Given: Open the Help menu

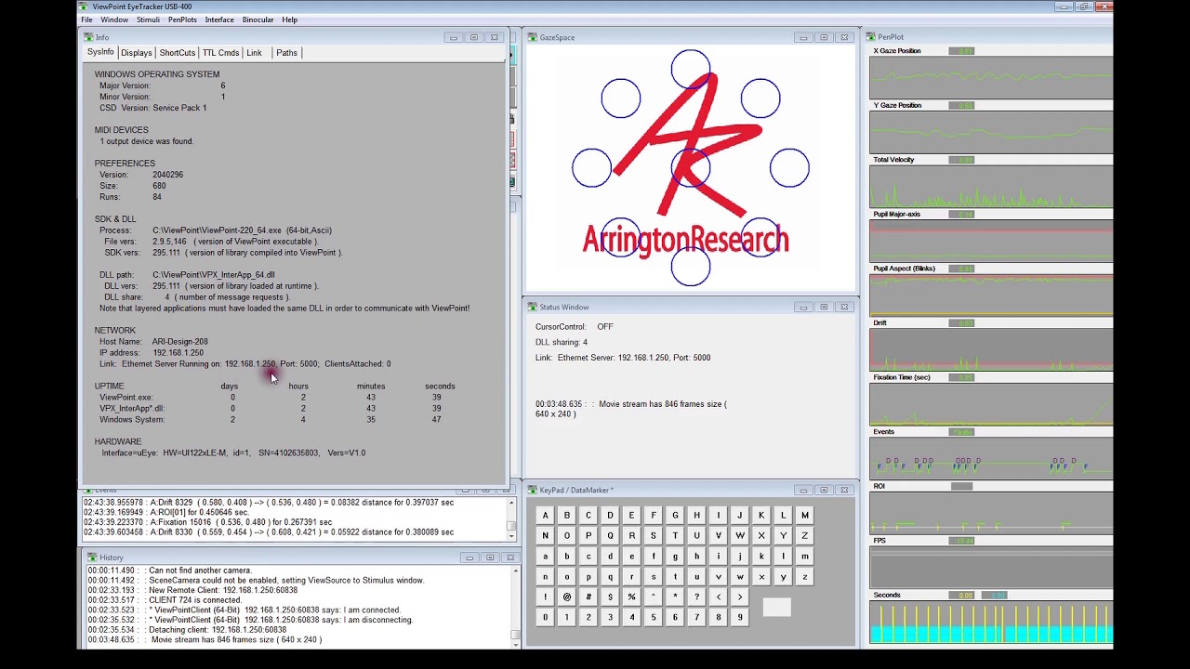Looking at the screenshot, I should (x=290, y=20).
